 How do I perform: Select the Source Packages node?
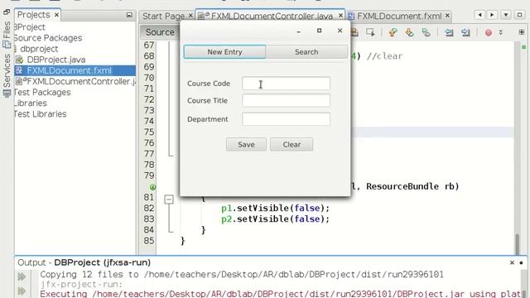click(48, 38)
